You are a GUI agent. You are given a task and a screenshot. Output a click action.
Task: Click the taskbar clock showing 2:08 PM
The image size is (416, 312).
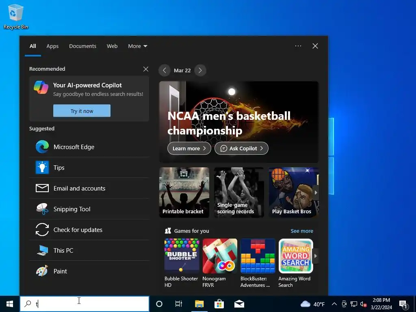click(x=381, y=304)
